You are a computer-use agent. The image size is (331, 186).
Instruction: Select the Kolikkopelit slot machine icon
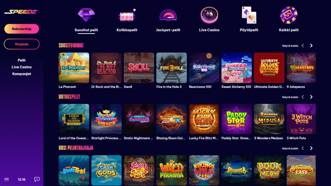click(127, 15)
